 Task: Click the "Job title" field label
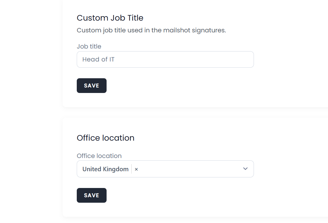89,46
